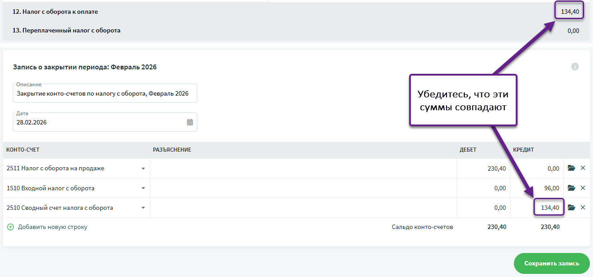The width and height of the screenshot is (593, 277).
Task: Expand account dropdown for 1510 row
Action: tap(143, 188)
